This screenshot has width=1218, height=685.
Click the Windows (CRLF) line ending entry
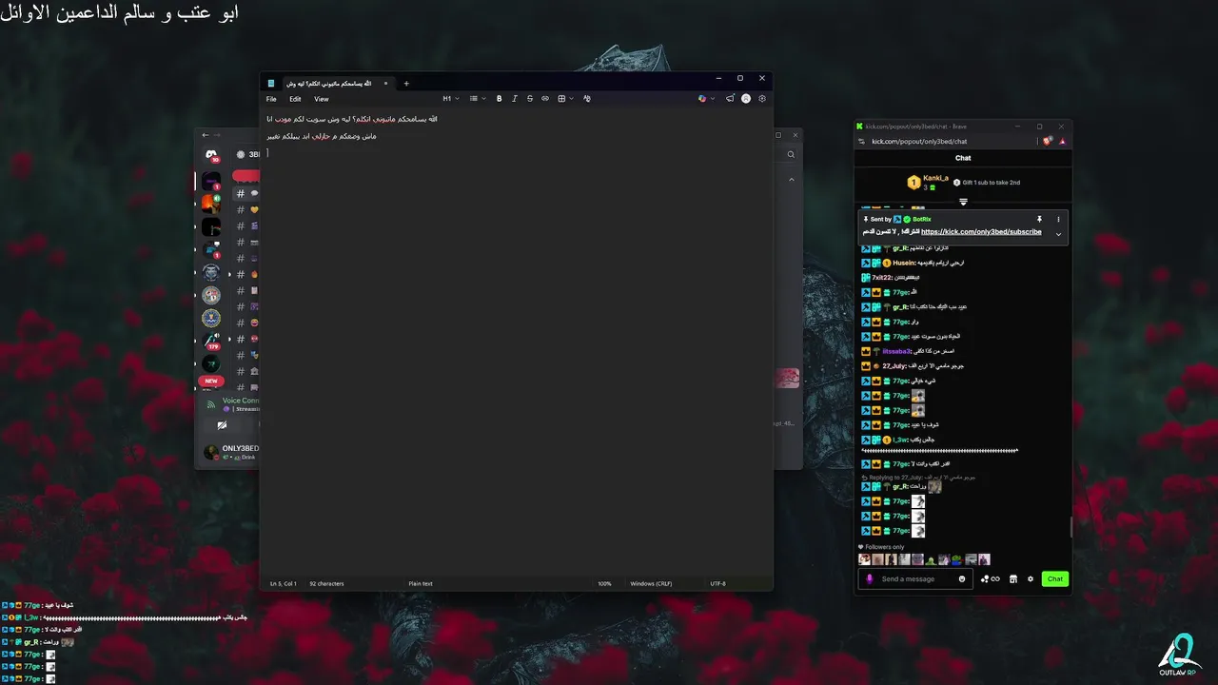(650, 583)
